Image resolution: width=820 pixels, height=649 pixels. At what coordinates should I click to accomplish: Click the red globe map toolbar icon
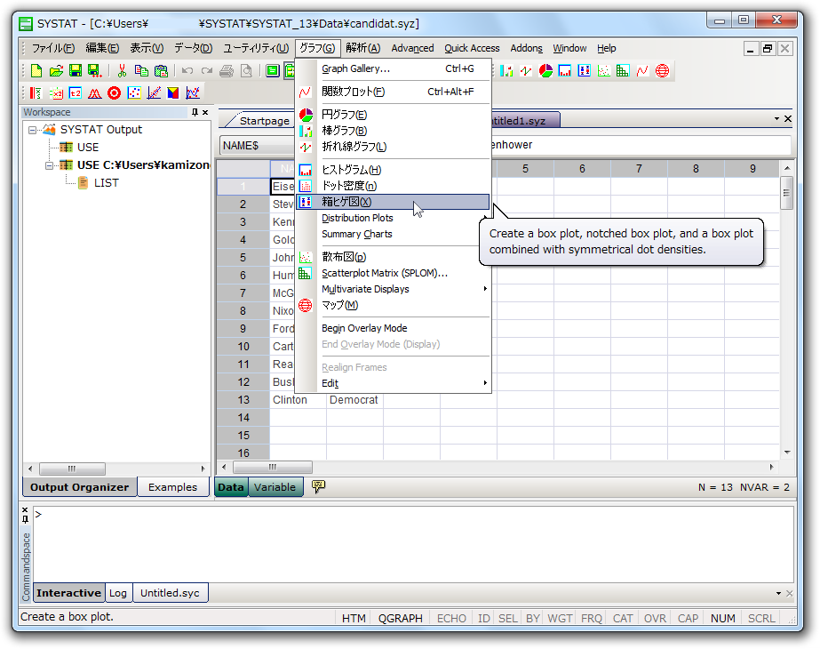pyautogui.click(x=662, y=70)
